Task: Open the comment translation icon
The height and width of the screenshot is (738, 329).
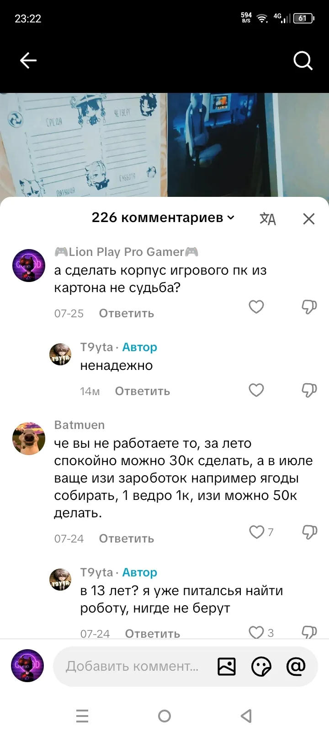Action: coord(268,218)
